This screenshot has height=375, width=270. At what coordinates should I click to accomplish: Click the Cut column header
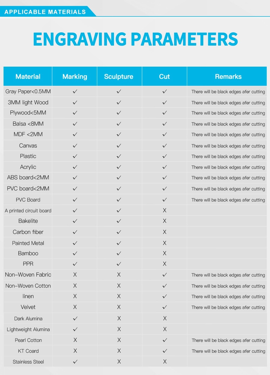pos(164,77)
